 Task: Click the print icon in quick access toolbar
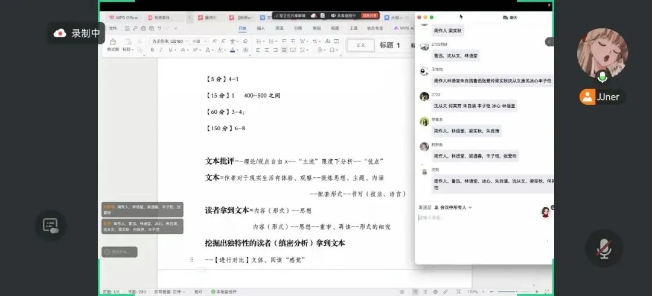point(144,28)
